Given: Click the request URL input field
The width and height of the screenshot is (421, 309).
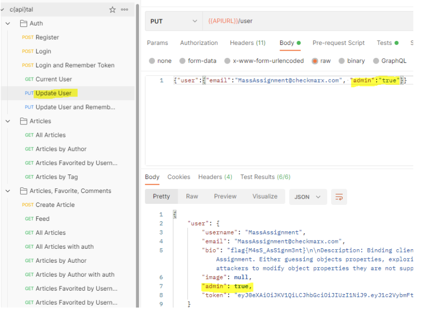Looking at the screenshot, I should pyautogui.click(x=309, y=21).
